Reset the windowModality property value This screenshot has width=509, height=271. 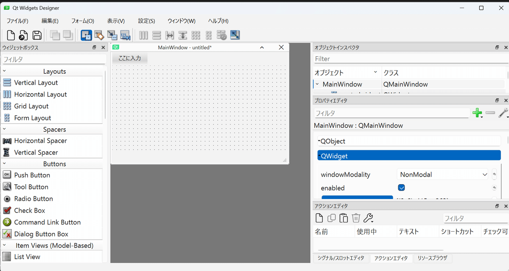tap(494, 174)
